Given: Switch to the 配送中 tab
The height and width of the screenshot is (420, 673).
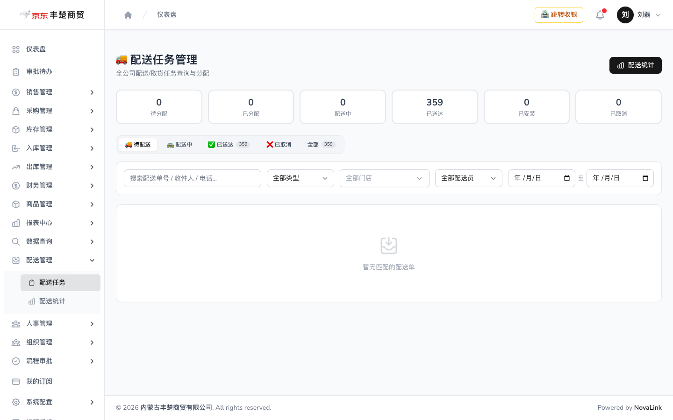Looking at the screenshot, I should (x=179, y=145).
